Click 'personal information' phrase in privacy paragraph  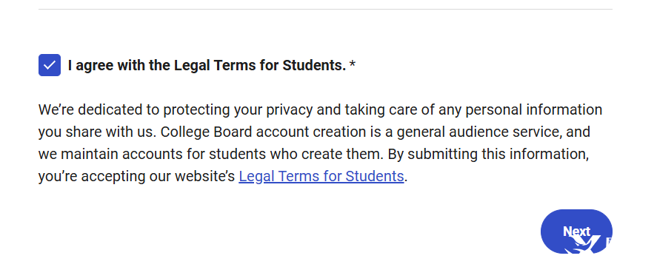534,110
